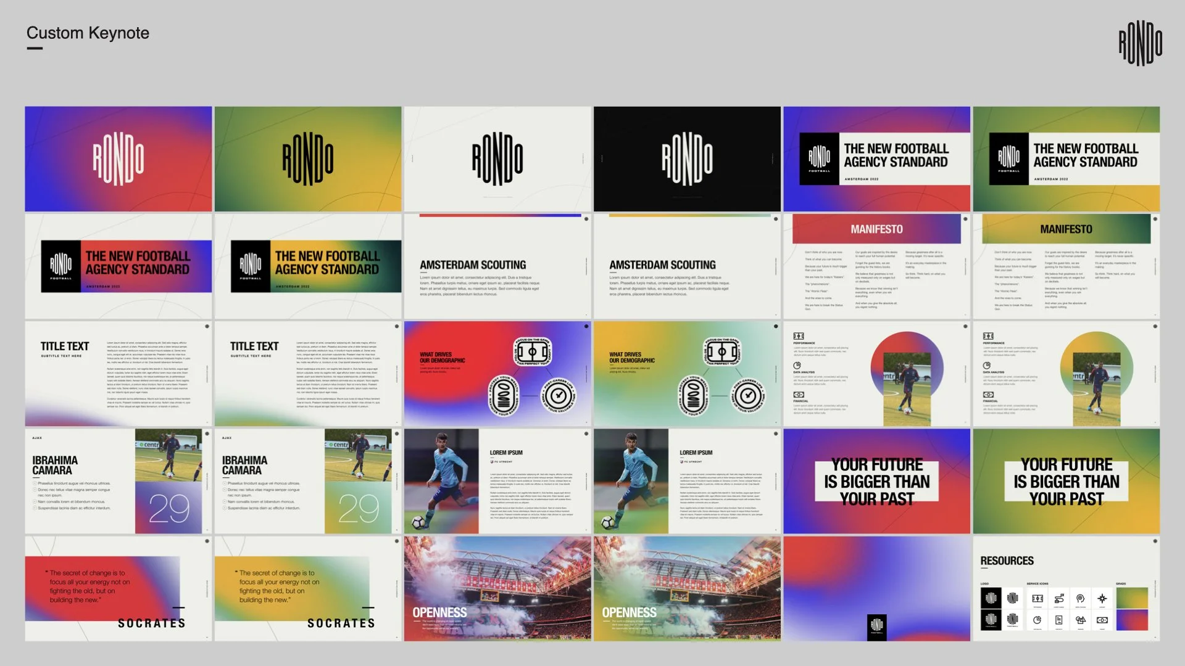Open the black Rondo logo cover slide
1185x666 pixels.
687,158
